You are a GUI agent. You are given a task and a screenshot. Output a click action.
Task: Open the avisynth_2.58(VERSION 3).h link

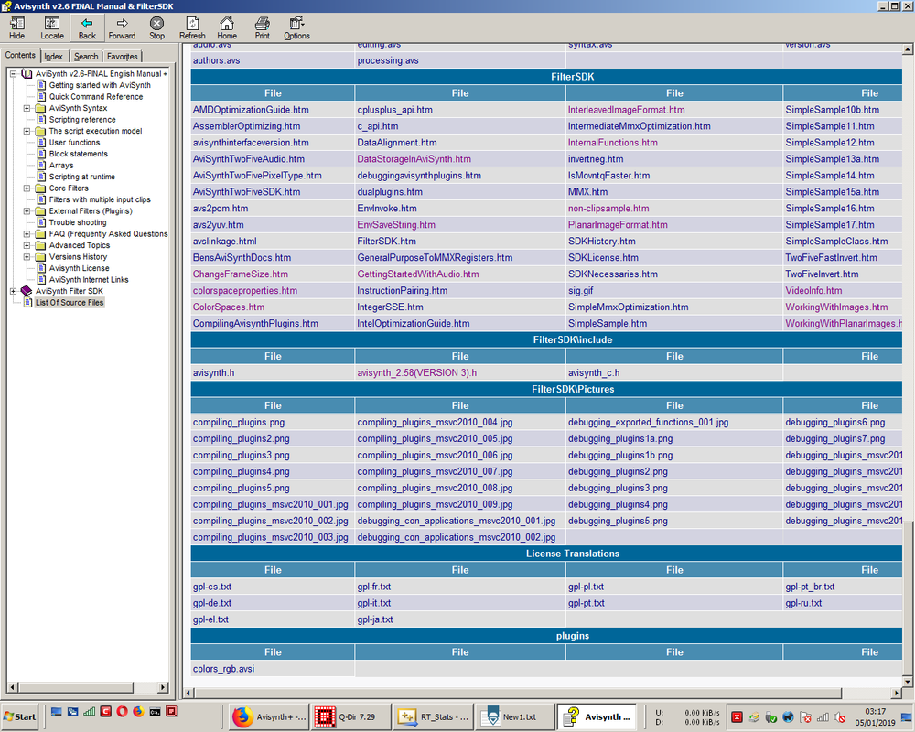pyautogui.click(x=416, y=372)
